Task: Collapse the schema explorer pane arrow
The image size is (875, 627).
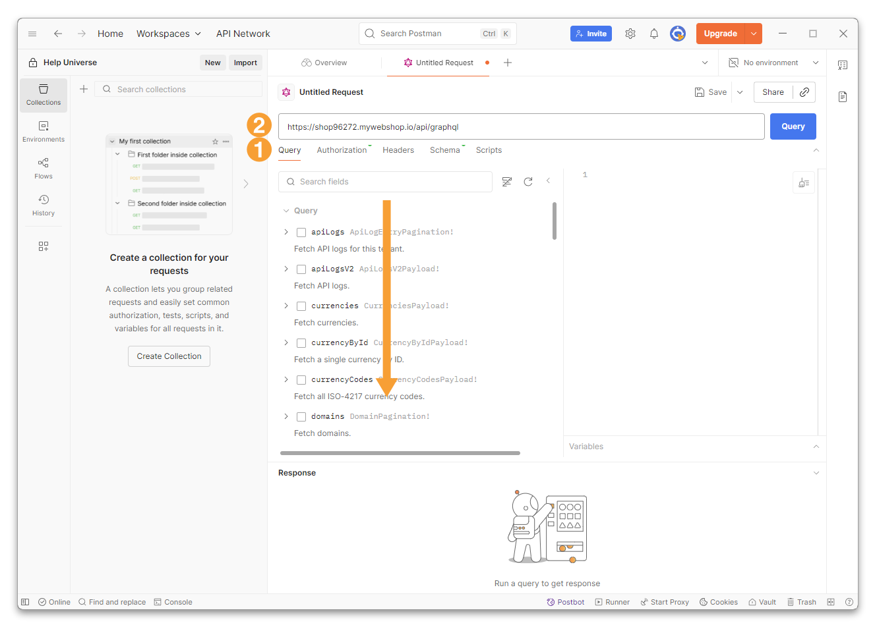Action: pos(548,181)
